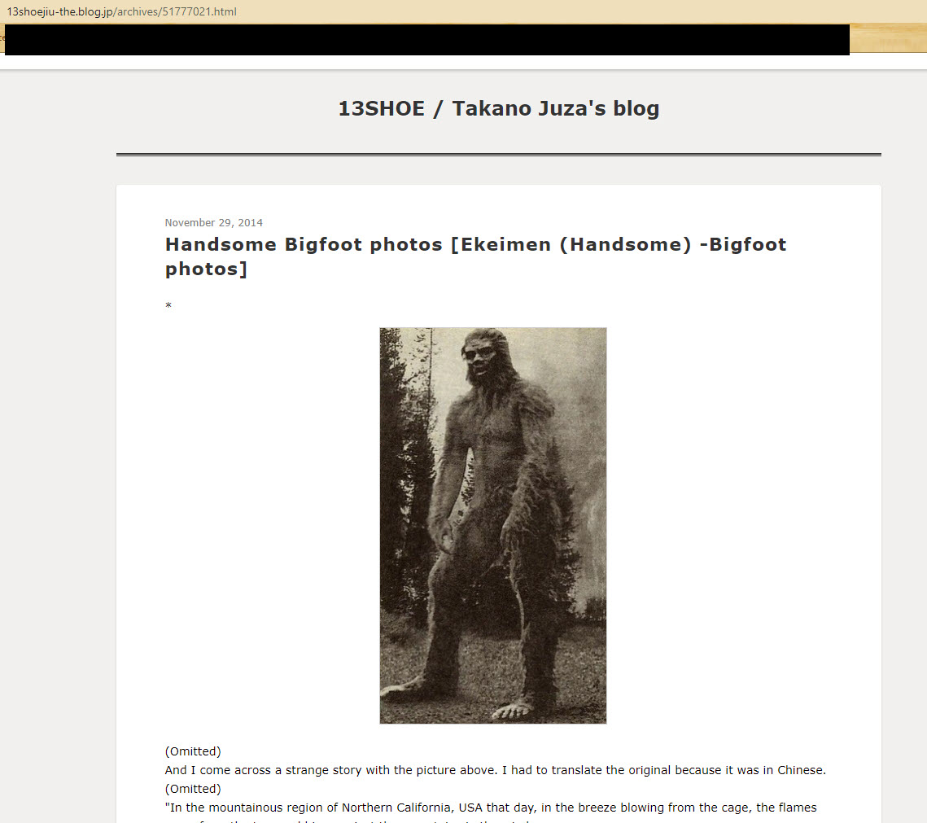
Task: Click the double horizontal divider under the blog title
Action: pyautogui.click(x=498, y=154)
